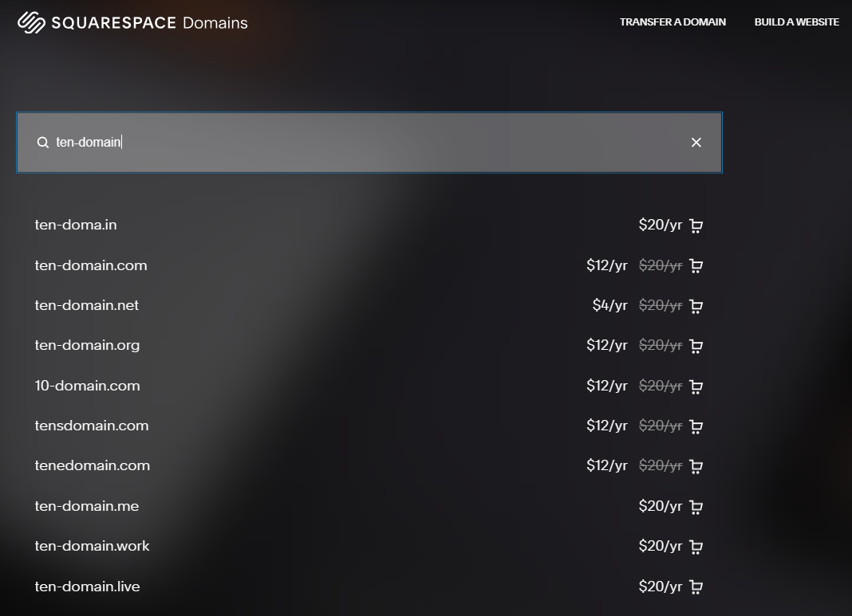Add ten-domain.net to cart
852x616 pixels.
click(696, 305)
